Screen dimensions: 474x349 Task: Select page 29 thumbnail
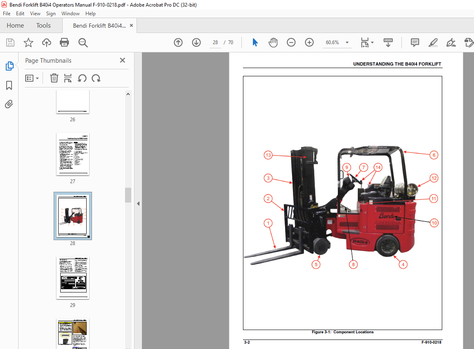click(73, 278)
